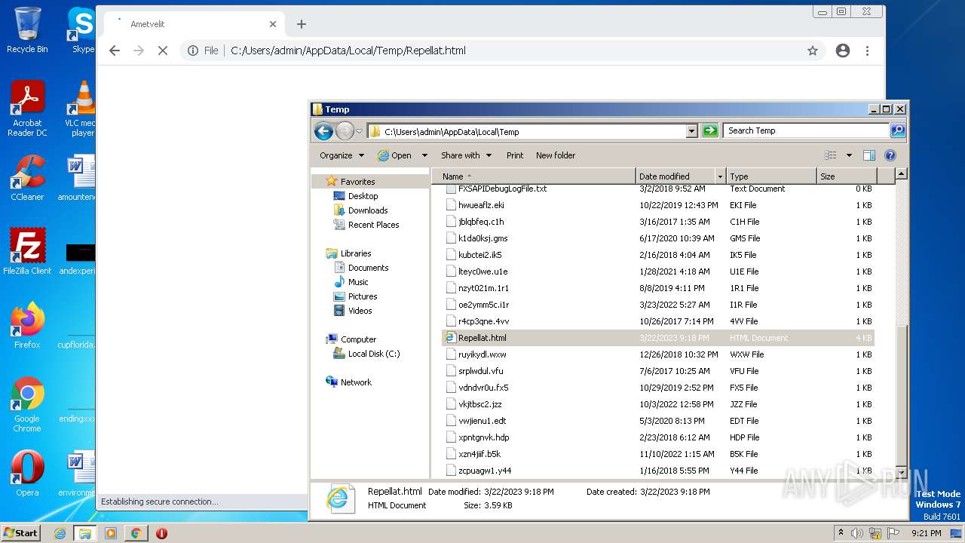
Task: Open Google Chrome desktop icon
Action: point(27,404)
